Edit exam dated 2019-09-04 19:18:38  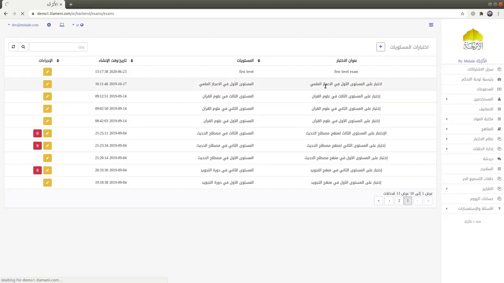pos(47,182)
